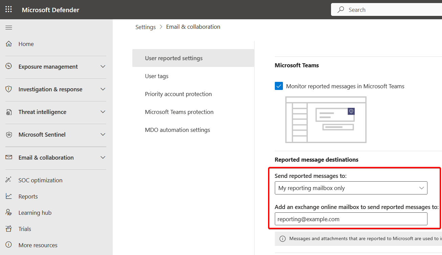Click the reporting mailbox address field
This screenshot has height=255, width=442.
351,219
